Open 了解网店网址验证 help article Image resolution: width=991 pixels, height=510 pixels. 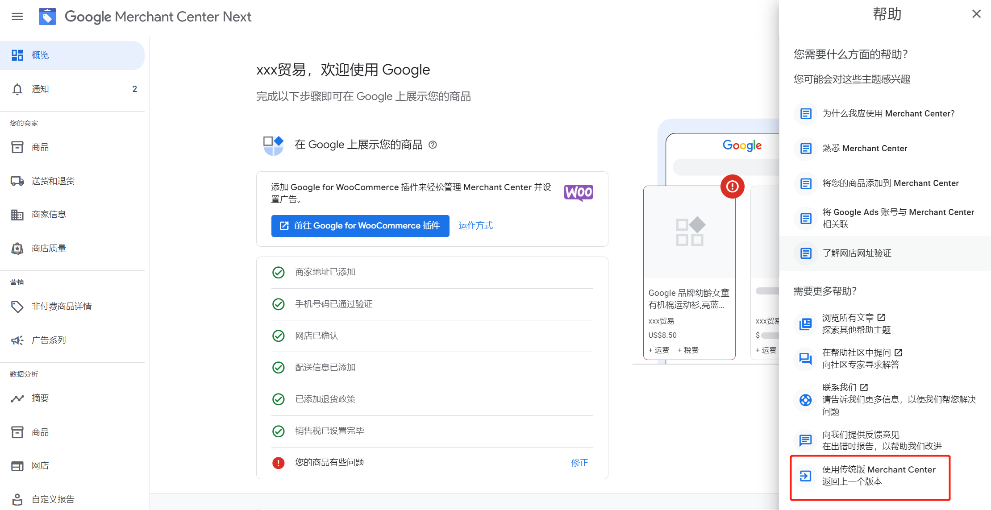(x=885, y=253)
